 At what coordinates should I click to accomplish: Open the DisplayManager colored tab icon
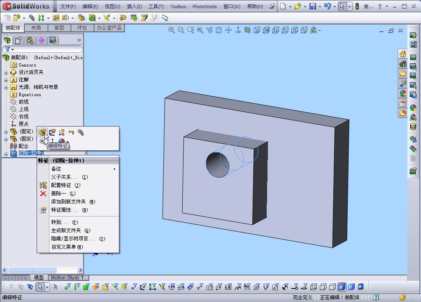(53, 40)
